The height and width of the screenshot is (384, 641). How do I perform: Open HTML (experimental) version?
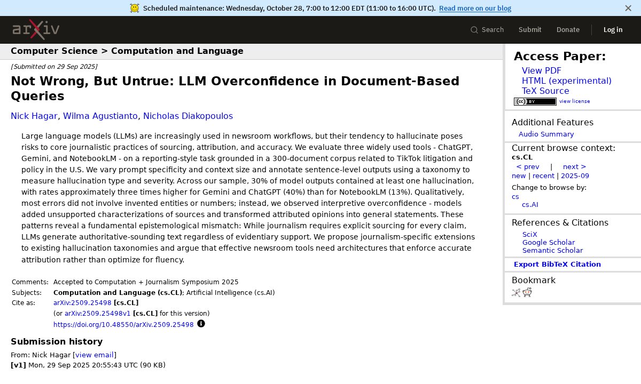566,81
